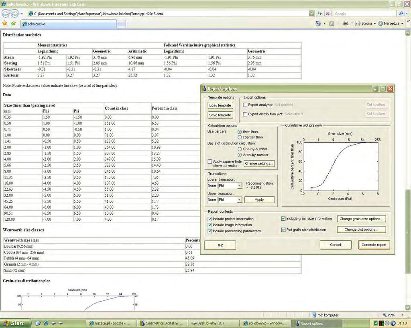Choose the Area-by-number basis

pyautogui.click(x=240, y=155)
